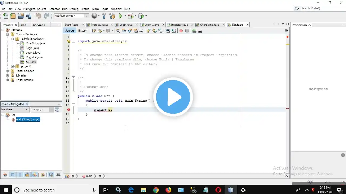346x194 pixels.
Task: Collapse the Source Packages tree node
Action: [x=8, y=34]
